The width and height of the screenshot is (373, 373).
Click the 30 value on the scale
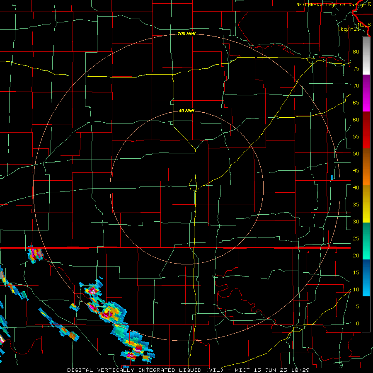click(x=356, y=221)
